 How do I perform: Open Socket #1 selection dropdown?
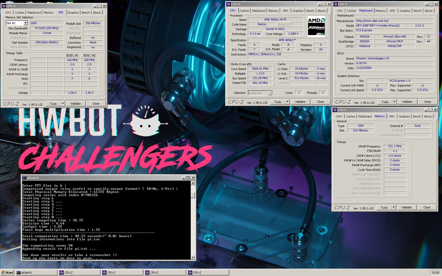[270, 93]
